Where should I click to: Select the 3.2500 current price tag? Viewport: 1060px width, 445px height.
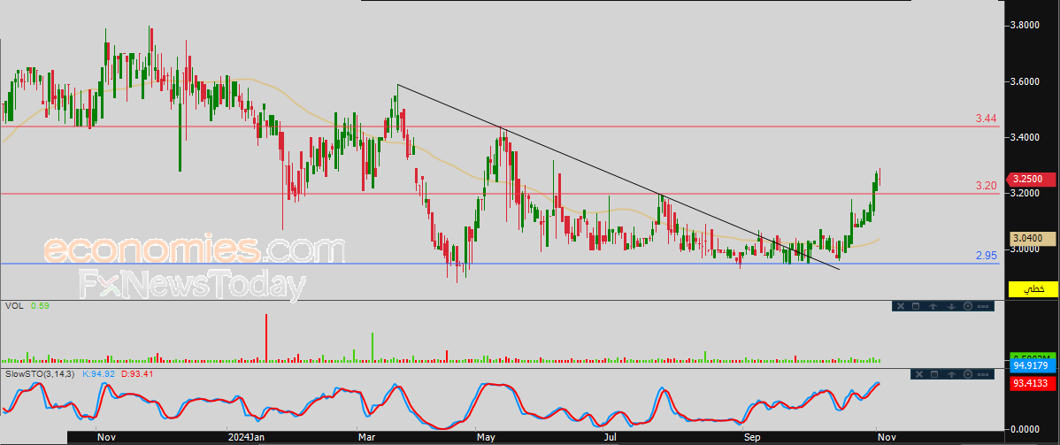[1033, 180]
